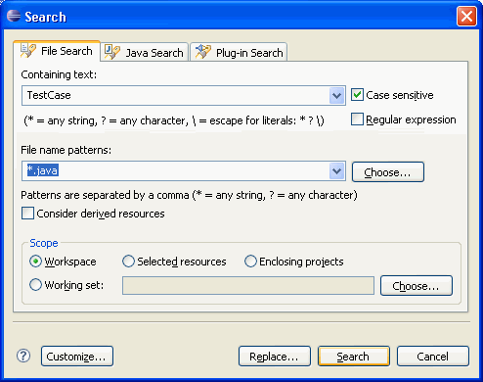483x382 pixels.
Task: Open the Customize dialog
Action: pos(77,357)
